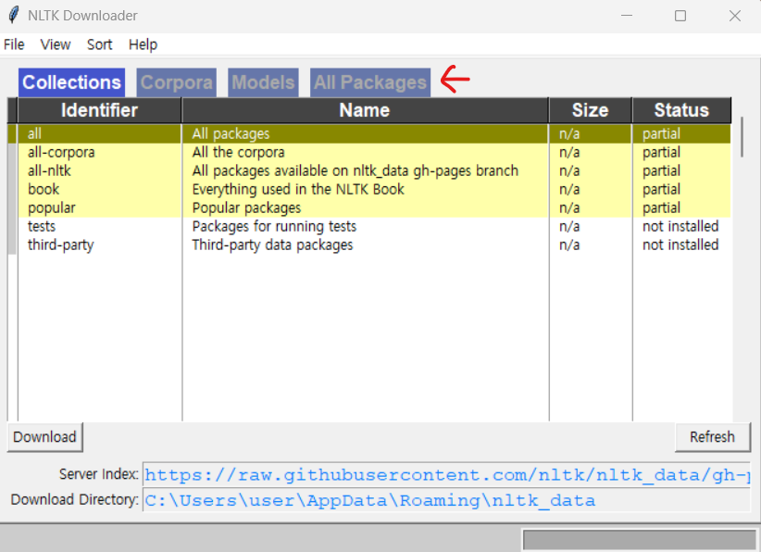Switch to the All Packages tab
Image resolution: width=761 pixels, height=552 pixels.
tap(369, 82)
